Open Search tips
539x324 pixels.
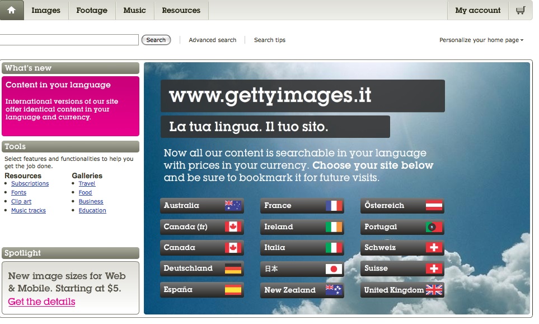pos(270,40)
